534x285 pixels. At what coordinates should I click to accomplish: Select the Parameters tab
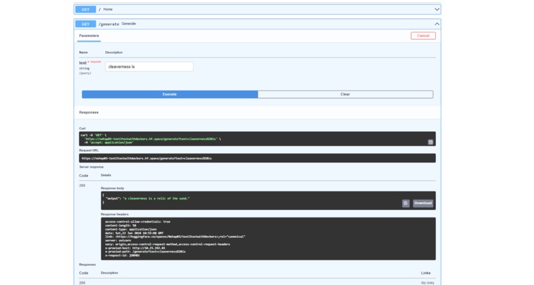(x=89, y=36)
